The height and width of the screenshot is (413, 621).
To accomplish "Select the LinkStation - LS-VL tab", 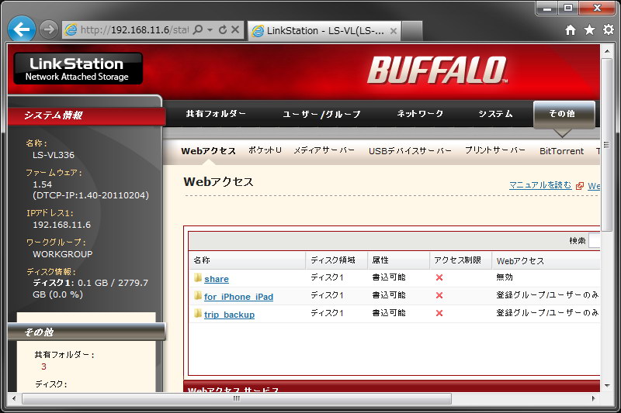I will coord(324,31).
